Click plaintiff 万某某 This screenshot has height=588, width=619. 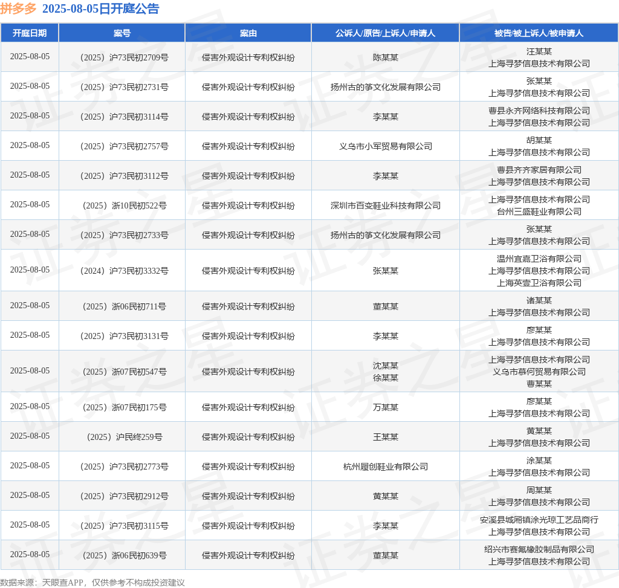click(x=385, y=407)
